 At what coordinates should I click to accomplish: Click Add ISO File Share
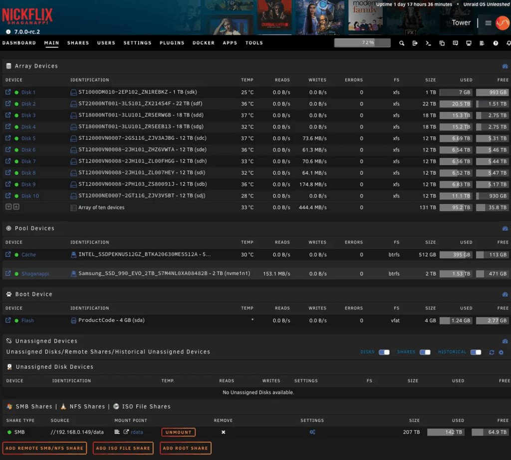tap(123, 448)
